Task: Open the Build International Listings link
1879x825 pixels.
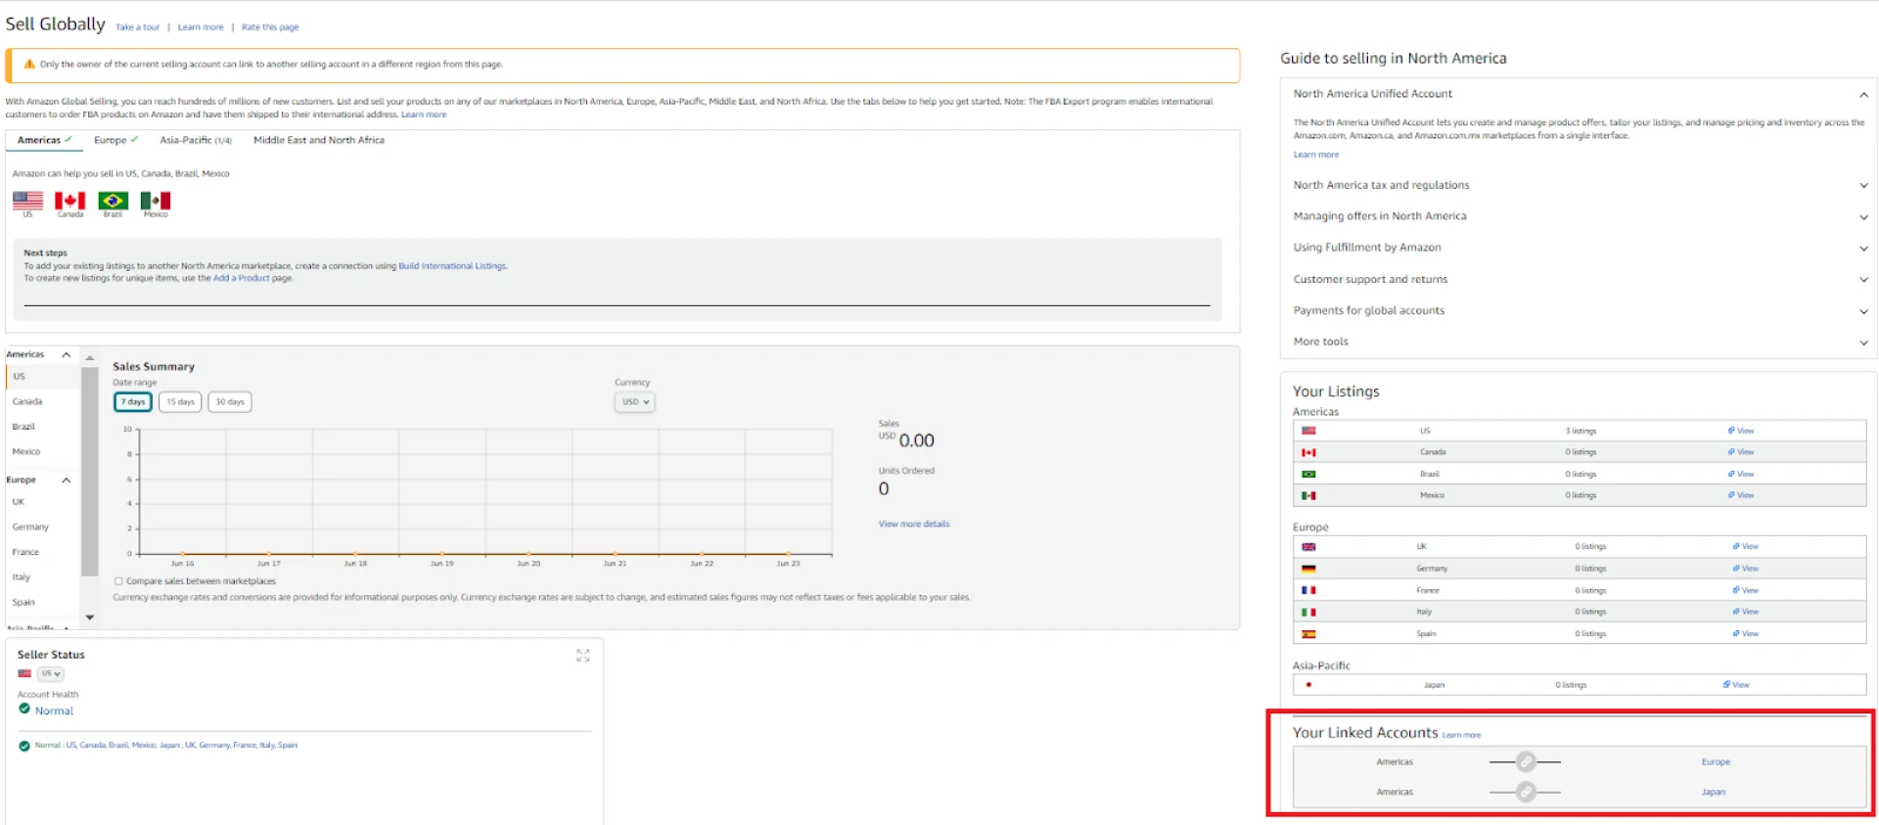Action: point(452,266)
